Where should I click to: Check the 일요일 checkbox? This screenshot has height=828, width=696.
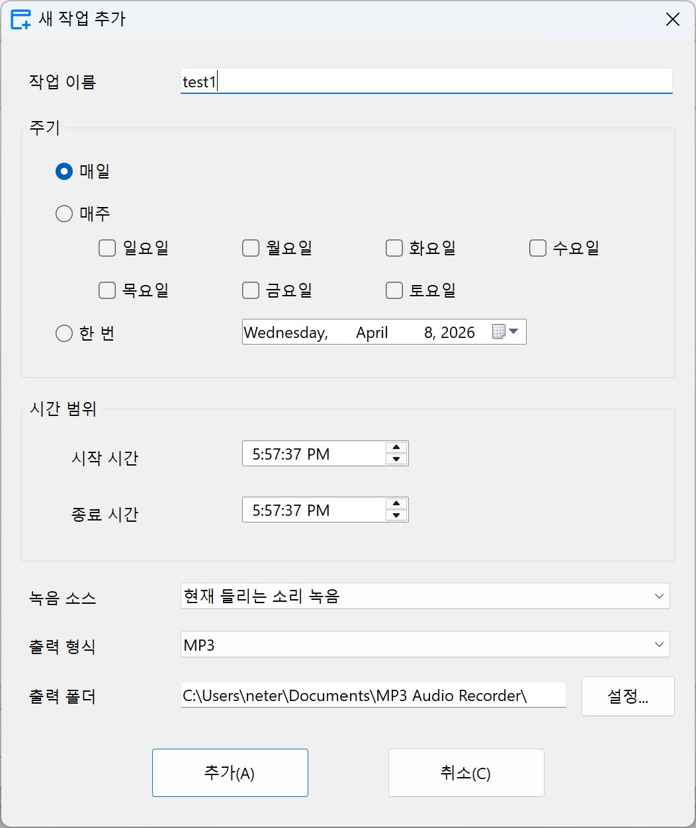pos(107,249)
